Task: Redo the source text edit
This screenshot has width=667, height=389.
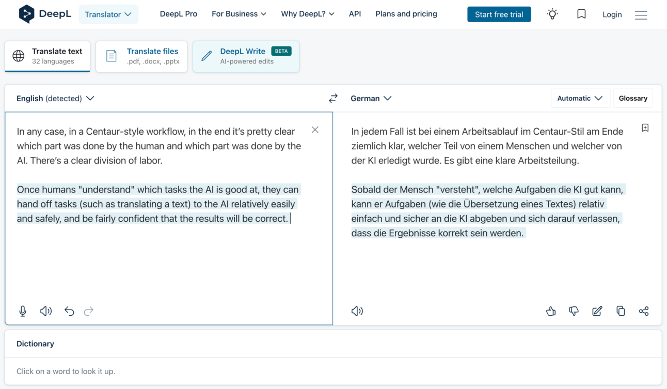Action: 89,311
